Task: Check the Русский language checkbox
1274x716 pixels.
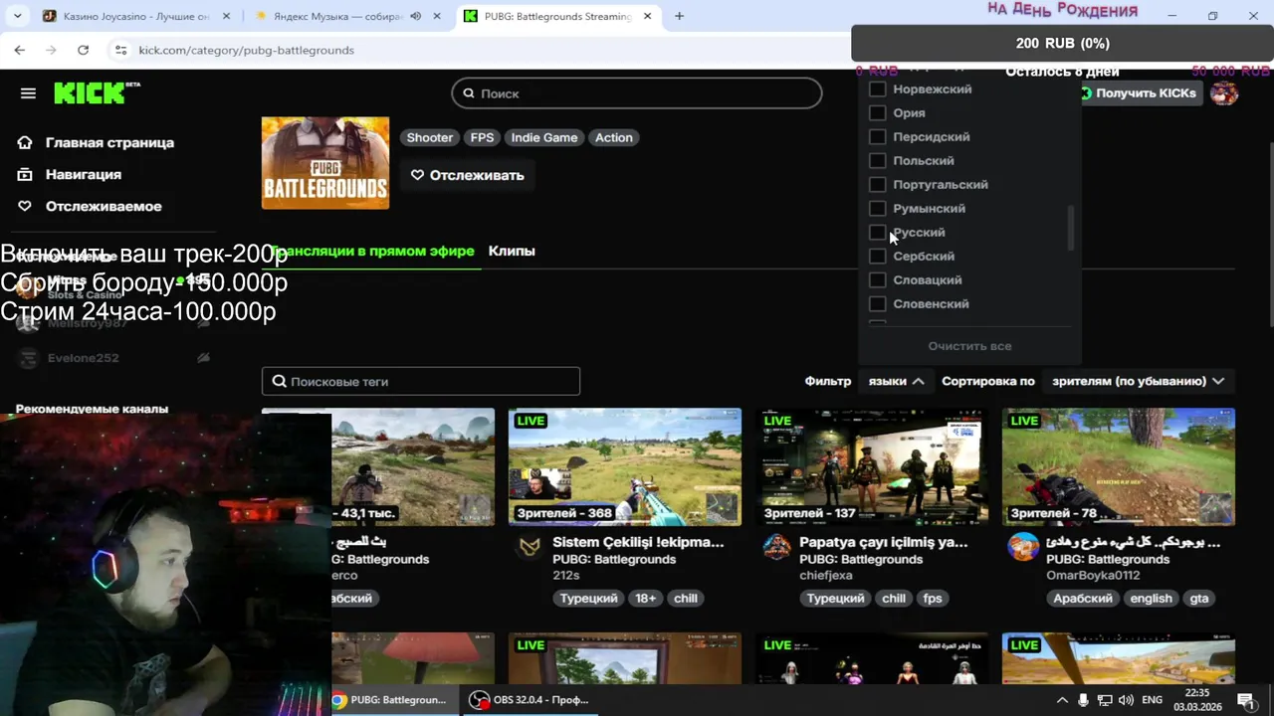Action: 877,233
